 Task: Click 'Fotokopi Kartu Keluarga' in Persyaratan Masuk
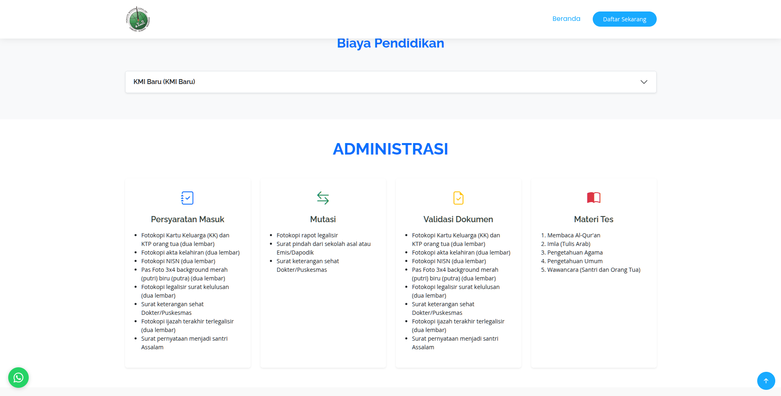coord(185,239)
